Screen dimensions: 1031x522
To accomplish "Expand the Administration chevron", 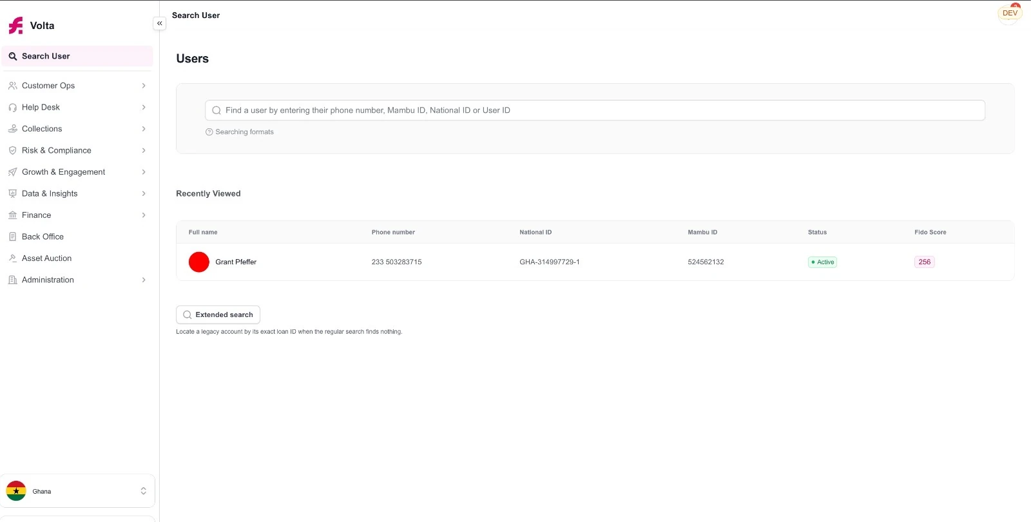I will pyautogui.click(x=144, y=280).
